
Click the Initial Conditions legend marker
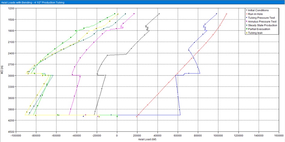[246, 10]
